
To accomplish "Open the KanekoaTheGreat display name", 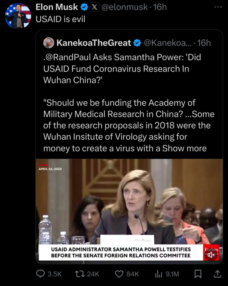I will click(x=94, y=43).
